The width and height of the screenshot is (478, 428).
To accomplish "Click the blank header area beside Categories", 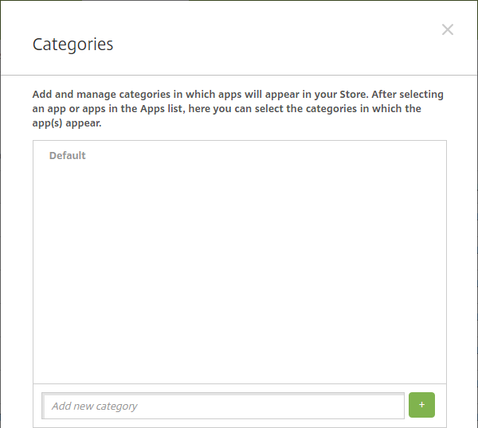I will (263, 45).
